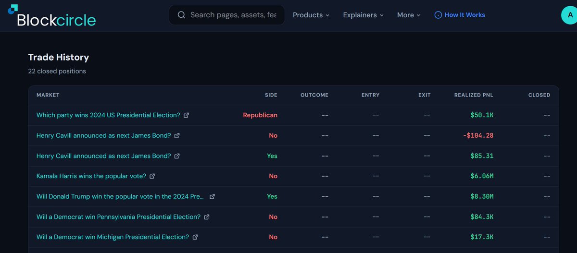
Task: Select the $85.31 realized PnL value
Action: point(482,156)
